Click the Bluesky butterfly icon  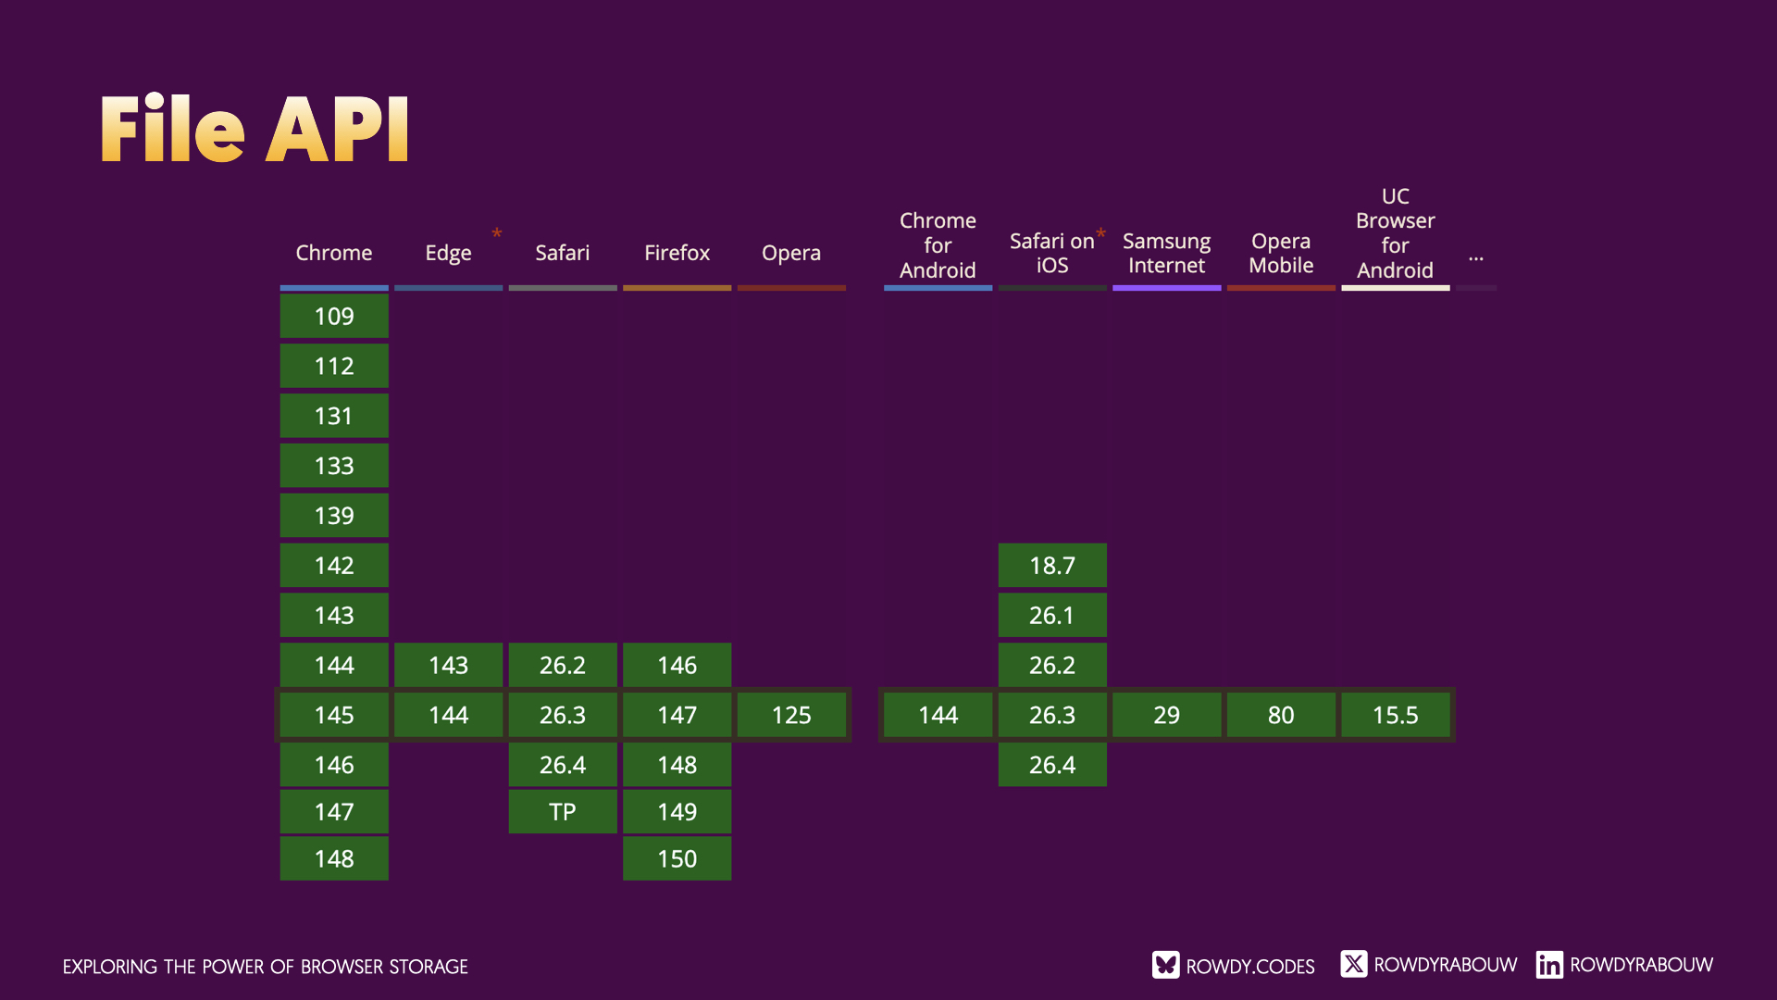pyautogui.click(x=1165, y=965)
